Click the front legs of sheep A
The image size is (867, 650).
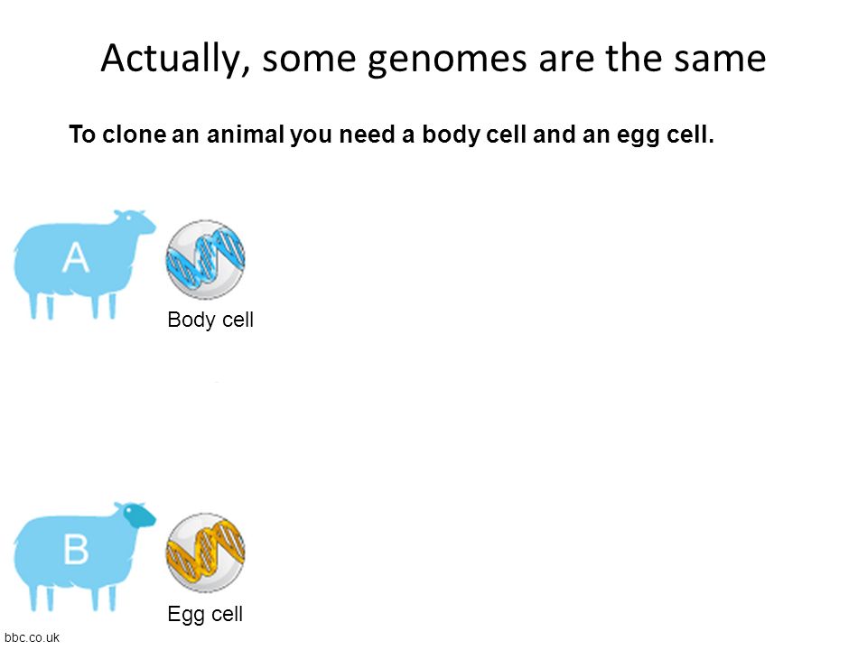click(x=103, y=306)
